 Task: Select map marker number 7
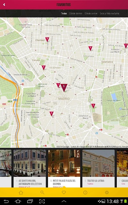click(x=58, y=85)
